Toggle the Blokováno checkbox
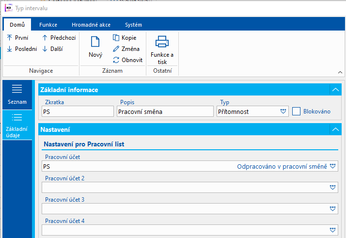The width and height of the screenshot is (346, 238). 297,111
